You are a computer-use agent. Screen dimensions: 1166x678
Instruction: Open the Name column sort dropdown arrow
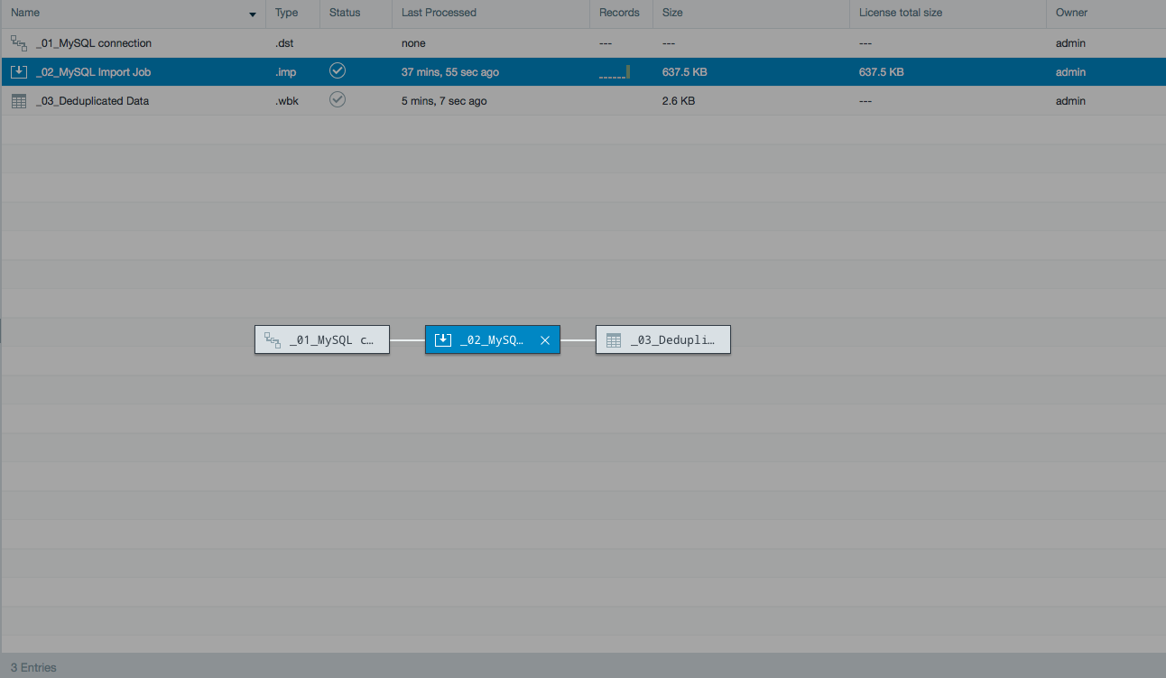tap(252, 14)
